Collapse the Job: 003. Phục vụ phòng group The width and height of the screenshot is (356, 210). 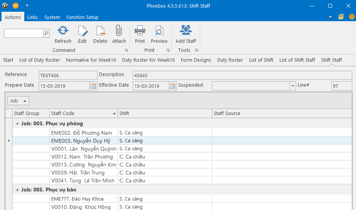(17, 124)
